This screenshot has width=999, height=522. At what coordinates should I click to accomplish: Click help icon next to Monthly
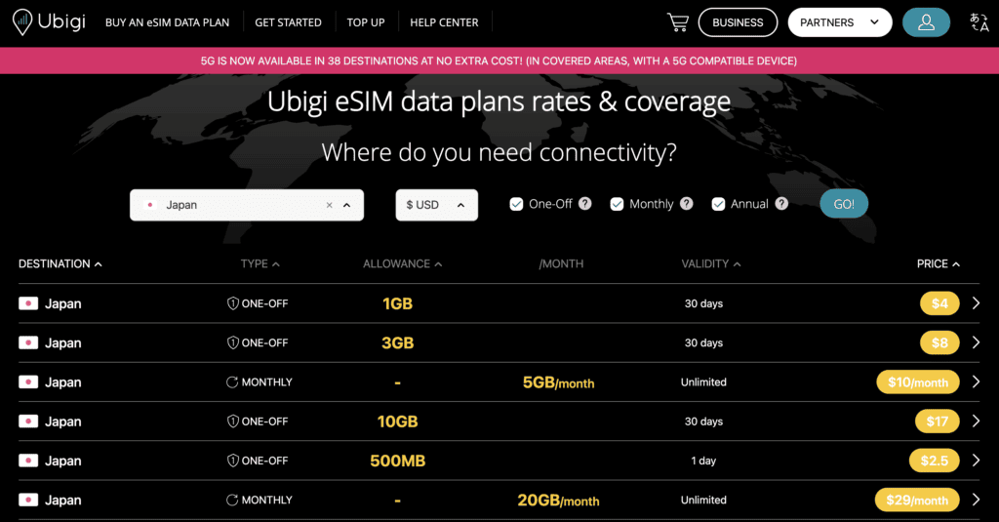pyautogui.click(x=687, y=204)
